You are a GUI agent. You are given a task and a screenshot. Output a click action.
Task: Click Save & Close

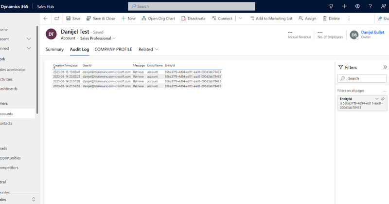click(x=101, y=19)
